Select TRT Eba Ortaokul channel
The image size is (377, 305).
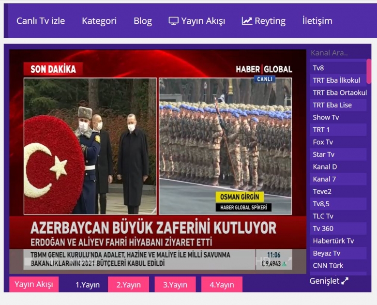pos(338,92)
